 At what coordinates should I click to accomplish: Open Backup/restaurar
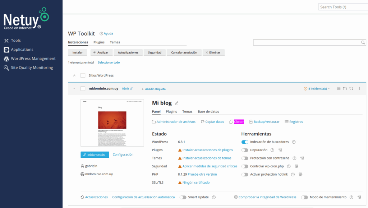pos(264,122)
